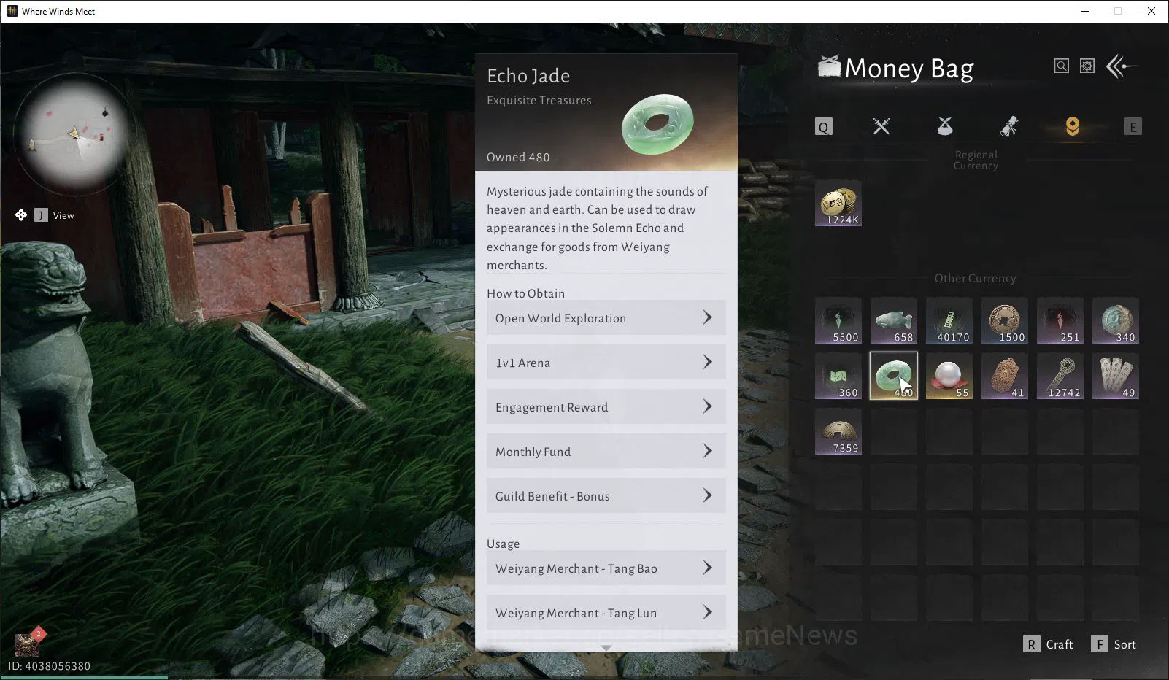1169x680 pixels.
Task: Click the Craft button
Action: 1049,644
